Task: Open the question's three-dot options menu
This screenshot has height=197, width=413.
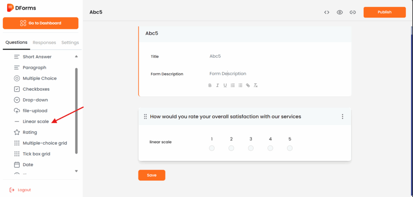Action: 342,117
